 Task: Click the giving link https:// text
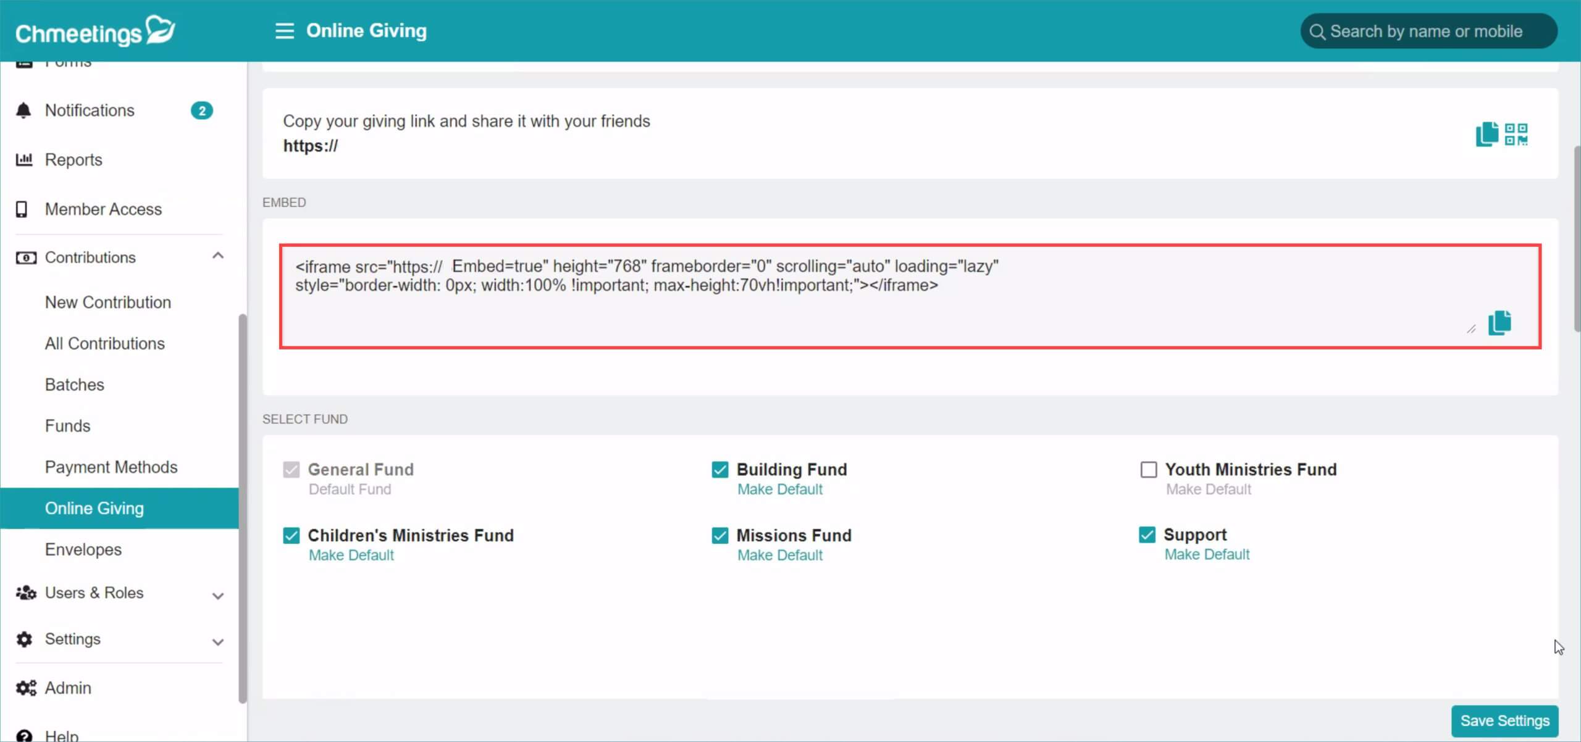pos(311,146)
